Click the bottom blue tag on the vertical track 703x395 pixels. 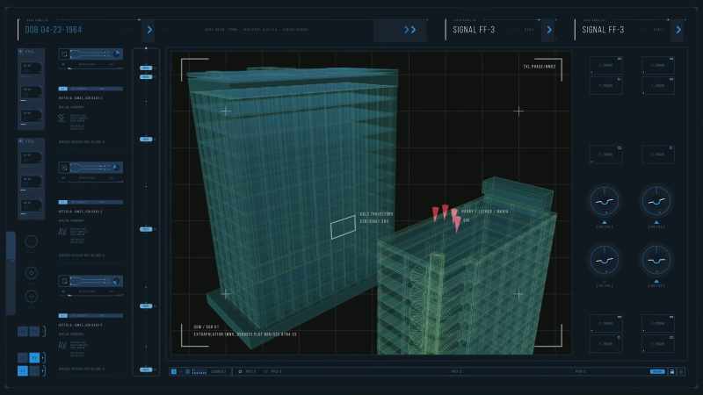pyautogui.click(x=146, y=370)
